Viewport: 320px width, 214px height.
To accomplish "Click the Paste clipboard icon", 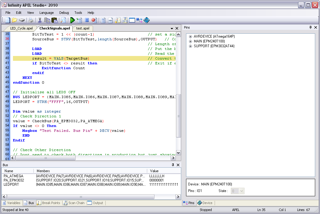I will pyautogui.click(x=54, y=20).
